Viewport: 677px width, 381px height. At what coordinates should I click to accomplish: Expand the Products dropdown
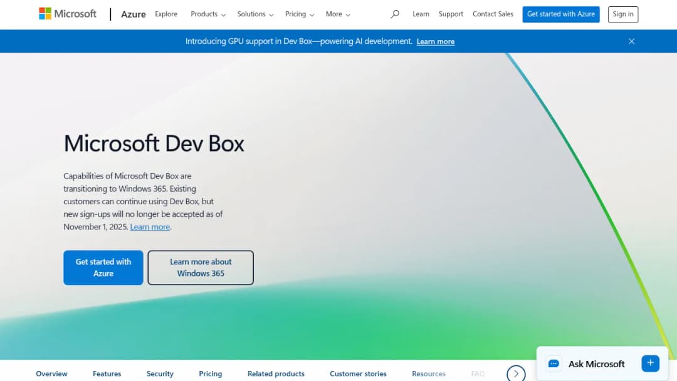pos(208,14)
